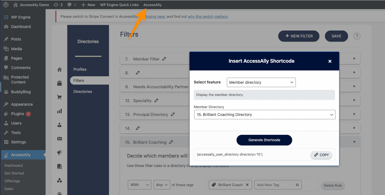This screenshot has height=195, width=385.
Task: Select the member profile icon in the icon rail
Action: pos(59,125)
